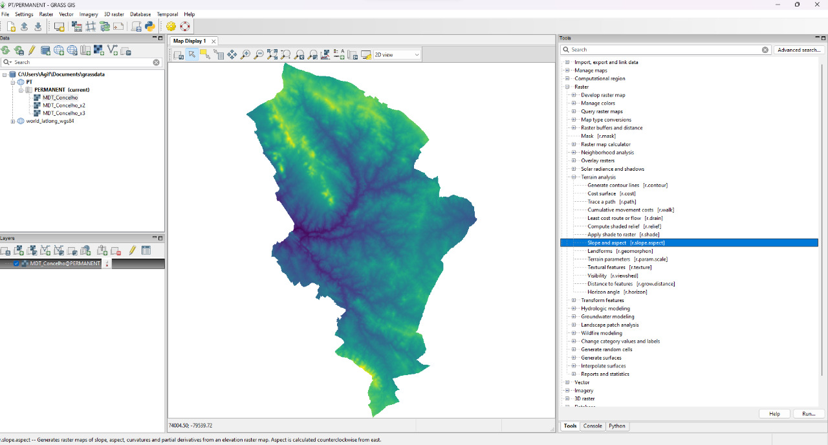Collapse the Terrain analysis tree node
828x445 pixels.
pos(573,177)
